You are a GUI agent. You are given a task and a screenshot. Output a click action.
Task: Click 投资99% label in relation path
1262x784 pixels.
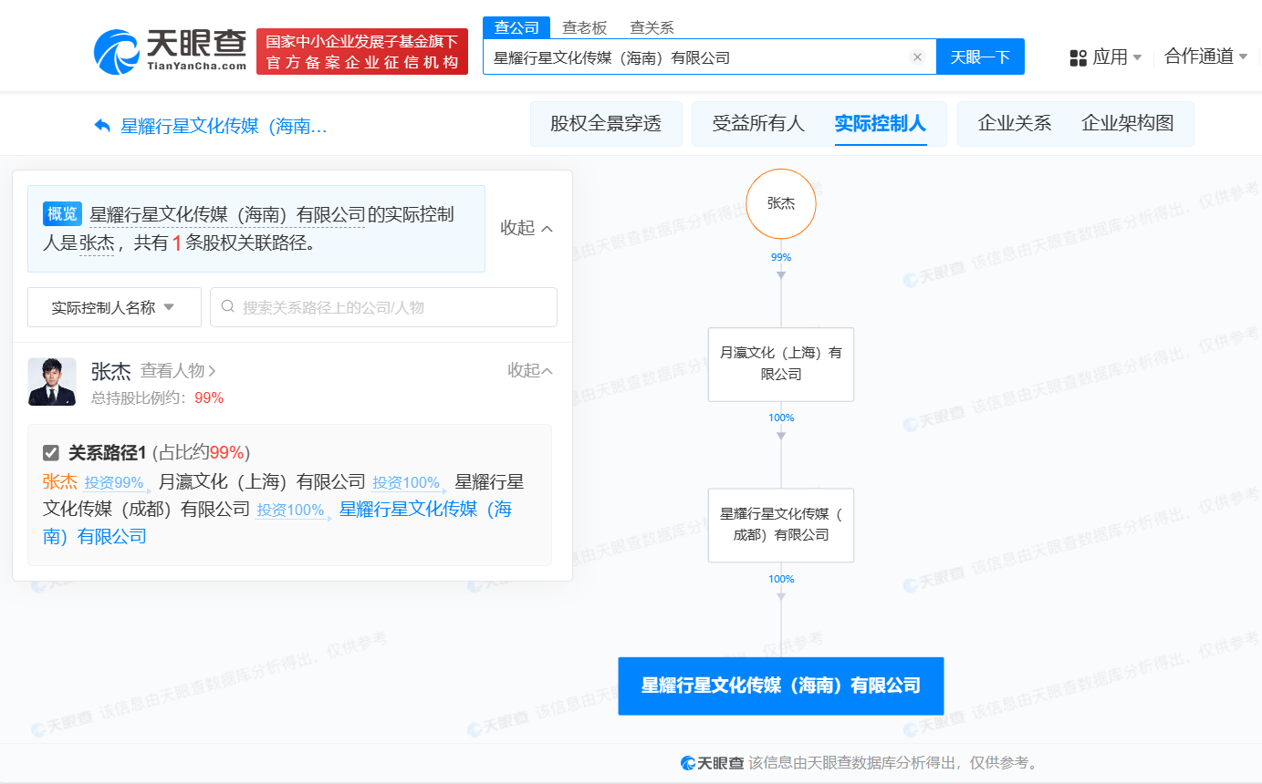[x=114, y=483]
